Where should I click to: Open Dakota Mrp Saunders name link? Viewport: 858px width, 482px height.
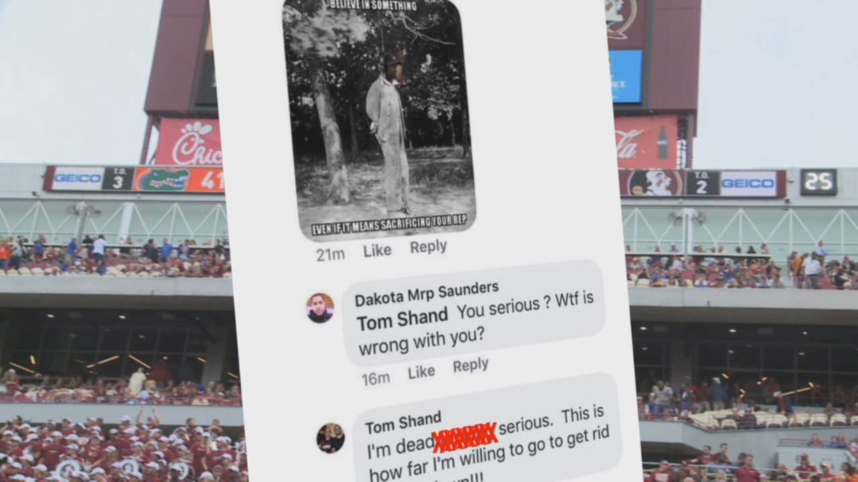(x=426, y=293)
